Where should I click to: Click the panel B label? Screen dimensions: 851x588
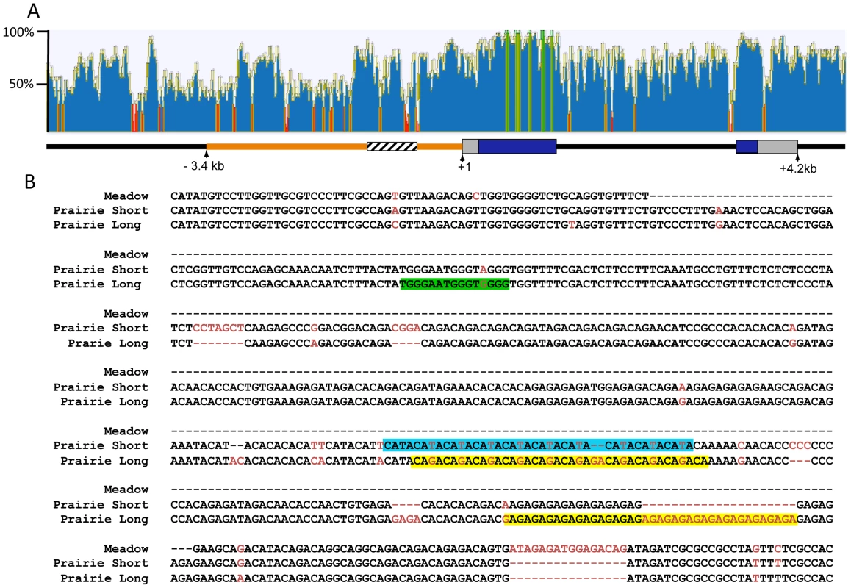tap(30, 182)
